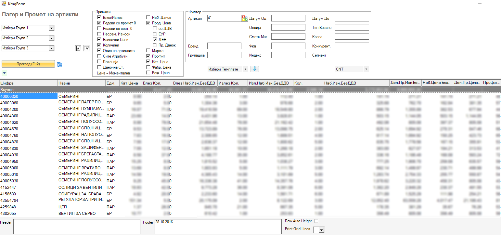The width and height of the screenshot is (501, 235).
Task: Click the Датум Од input field
Action: 288,18
